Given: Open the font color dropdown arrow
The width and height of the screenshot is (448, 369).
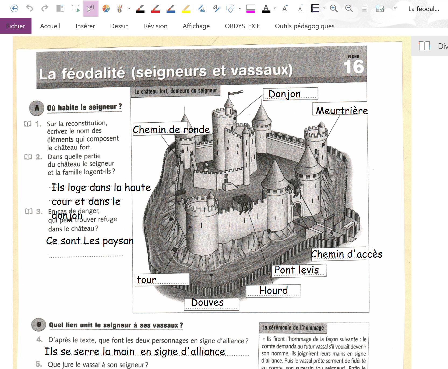Looking at the screenshot, I should pyautogui.click(x=275, y=9).
